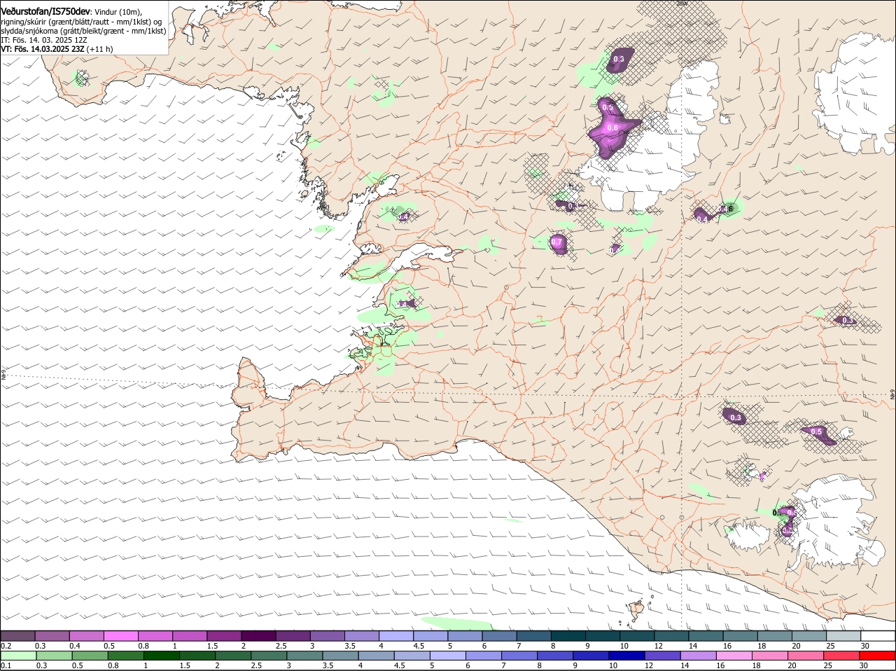Click the 'slydda/snjókoma' description line
This screenshot has width=896, height=671.
(x=83, y=31)
